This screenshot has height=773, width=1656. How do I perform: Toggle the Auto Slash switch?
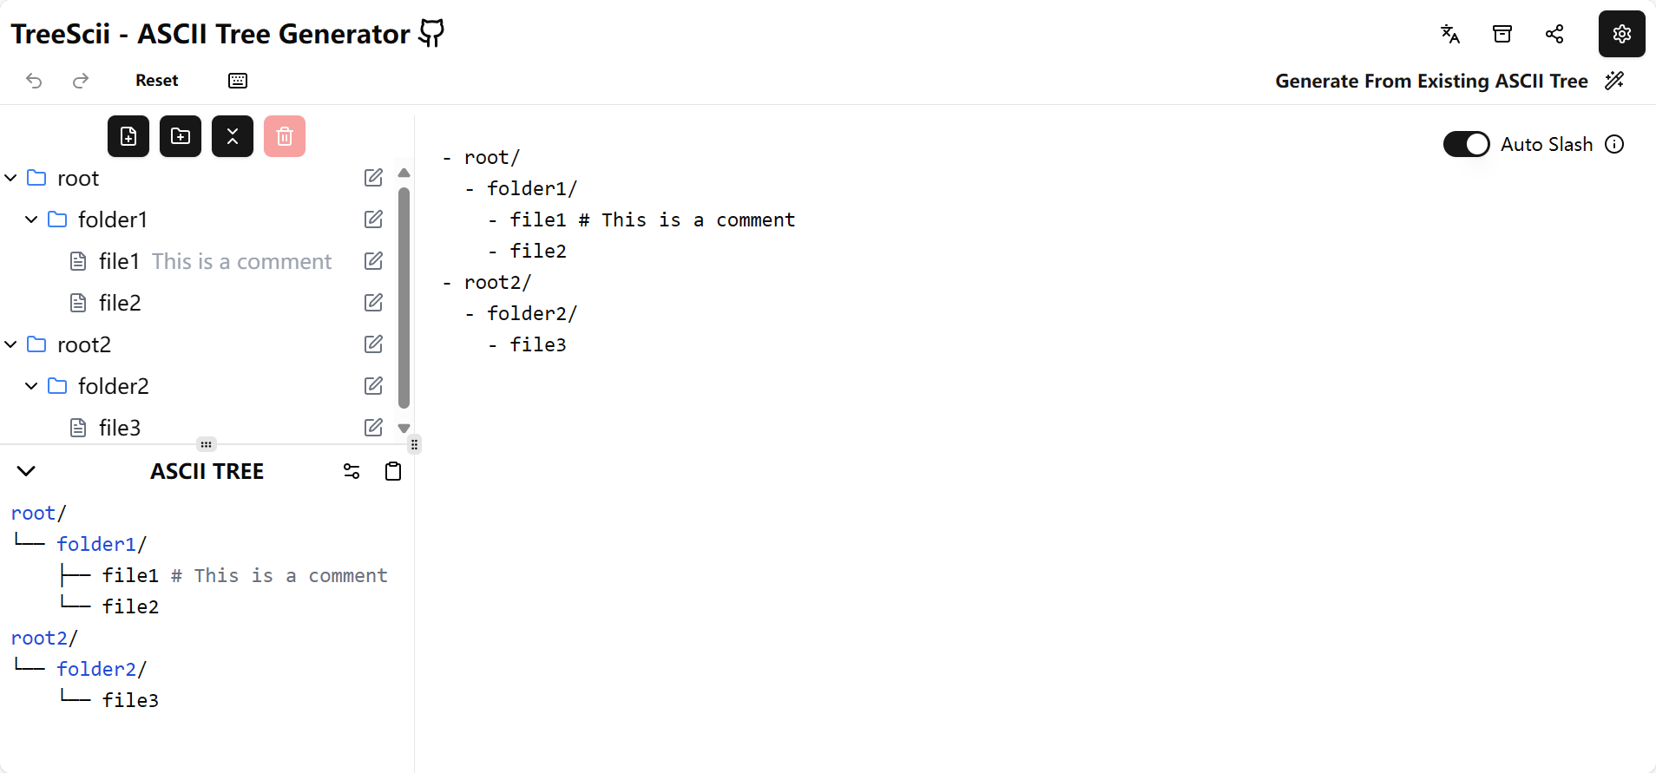click(1466, 144)
